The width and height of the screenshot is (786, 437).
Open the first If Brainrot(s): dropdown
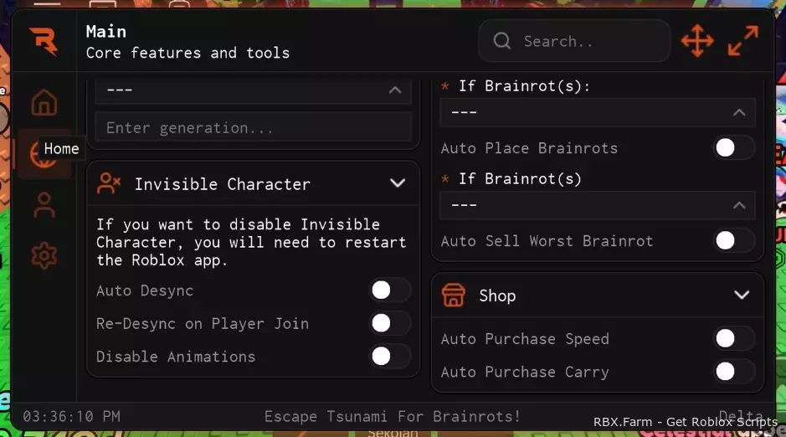coord(598,112)
